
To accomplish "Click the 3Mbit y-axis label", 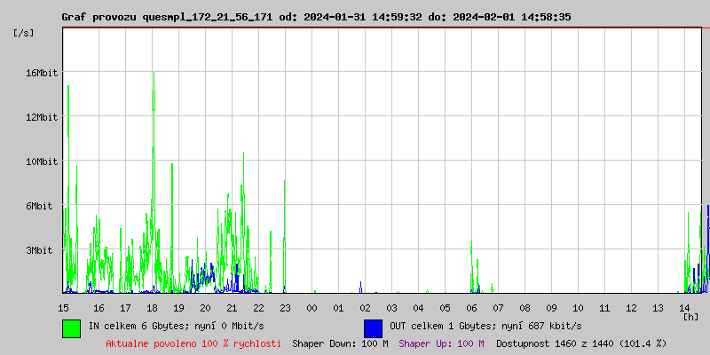I will pos(39,250).
